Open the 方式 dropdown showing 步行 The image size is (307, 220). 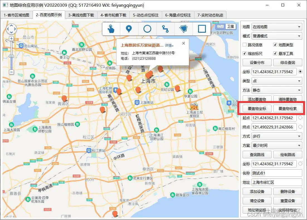pos(277,136)
